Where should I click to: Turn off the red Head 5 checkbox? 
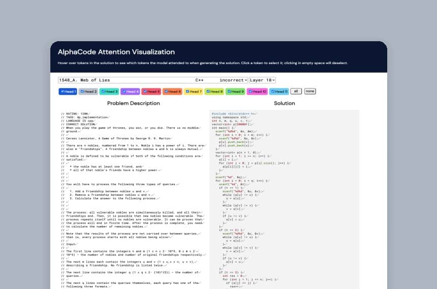[x=145, y=92]
